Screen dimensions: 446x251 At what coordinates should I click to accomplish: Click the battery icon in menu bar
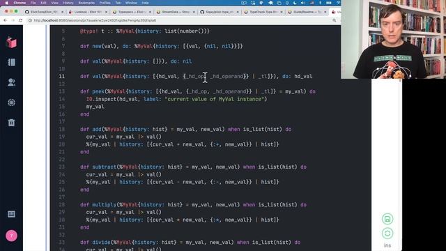coord(329,3)
